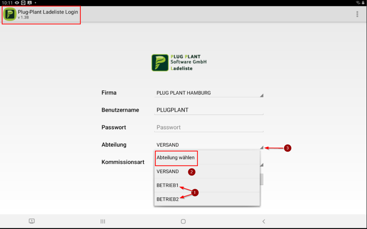Tap the Plug-Plant app logo icon
The width and height of the screenshot is (367, 229).
(x=9, y=14)
